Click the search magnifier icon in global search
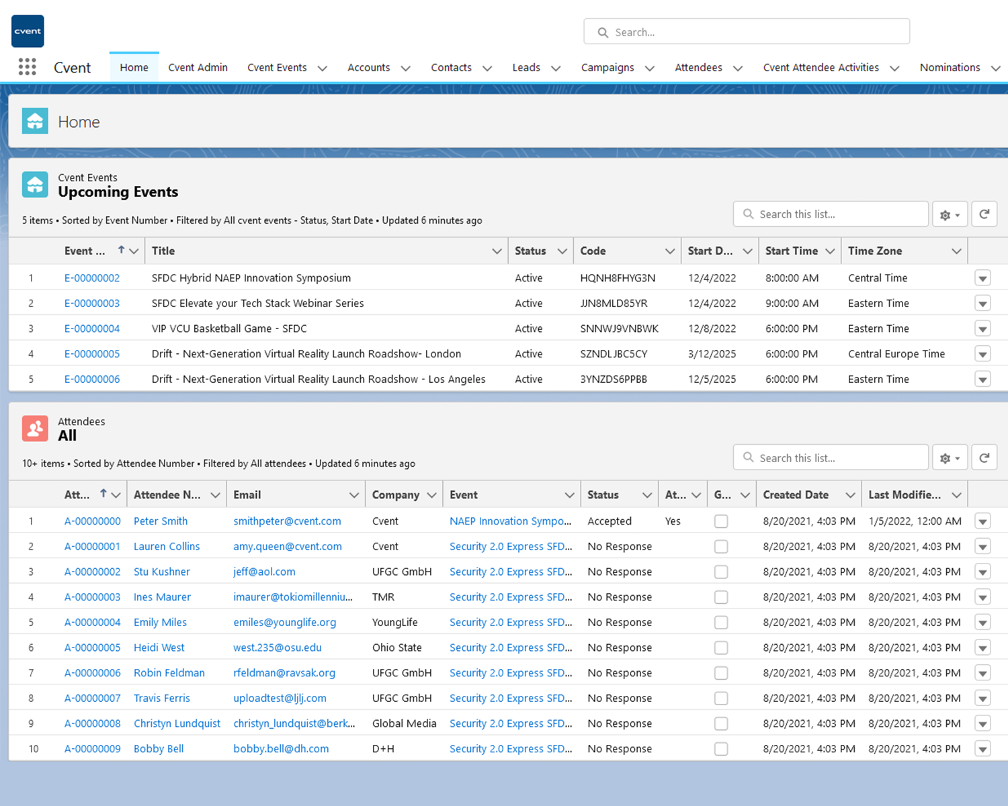The image size is (1008, 806). [x=603, y=32]
